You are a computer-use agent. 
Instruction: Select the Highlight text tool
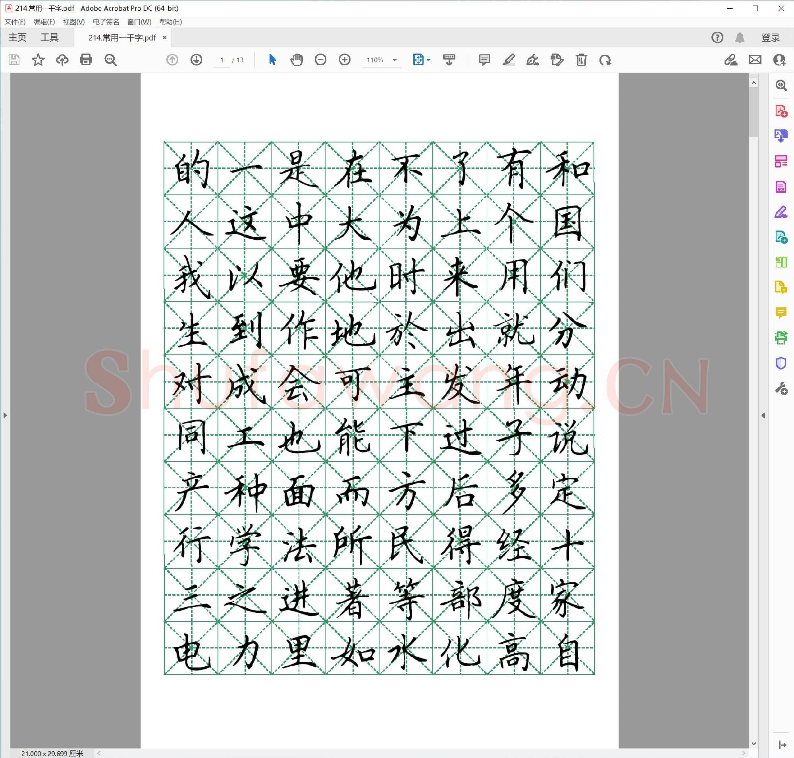pyautogui.click(x=508, y=60)
